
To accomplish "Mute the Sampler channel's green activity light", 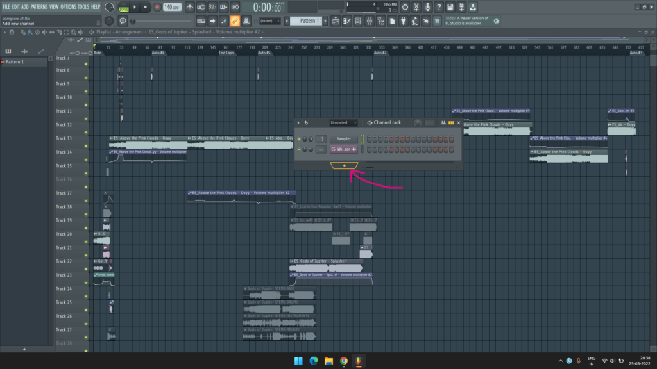I will click(299, 139).
